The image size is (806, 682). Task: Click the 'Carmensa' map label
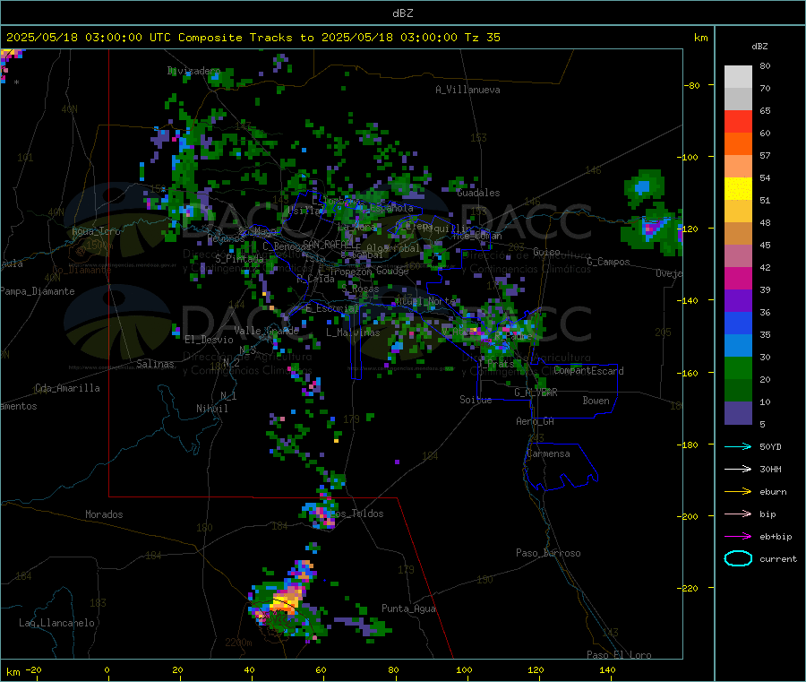click(x=548, y=453)
